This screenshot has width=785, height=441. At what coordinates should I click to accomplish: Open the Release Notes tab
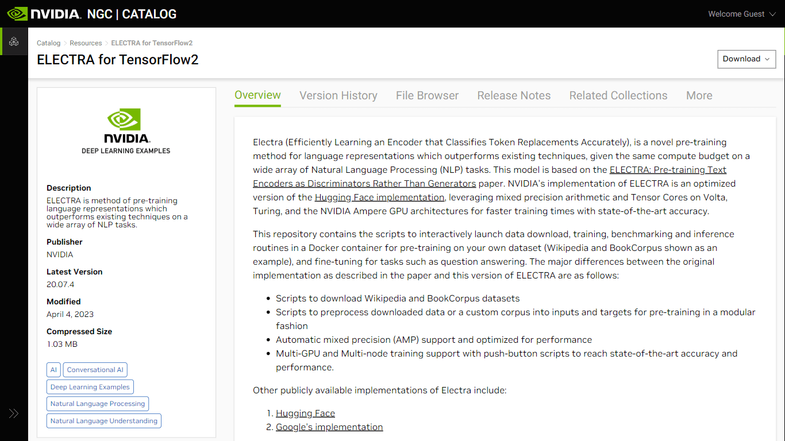click(x=514, y=95)
